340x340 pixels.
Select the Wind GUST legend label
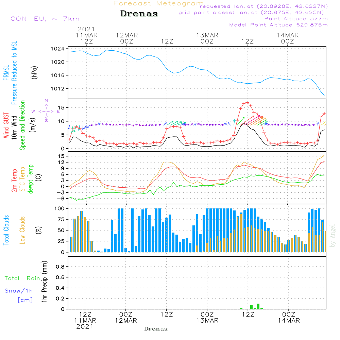(6, 125)
